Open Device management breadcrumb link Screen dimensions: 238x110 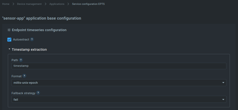(x=29, y=4)
